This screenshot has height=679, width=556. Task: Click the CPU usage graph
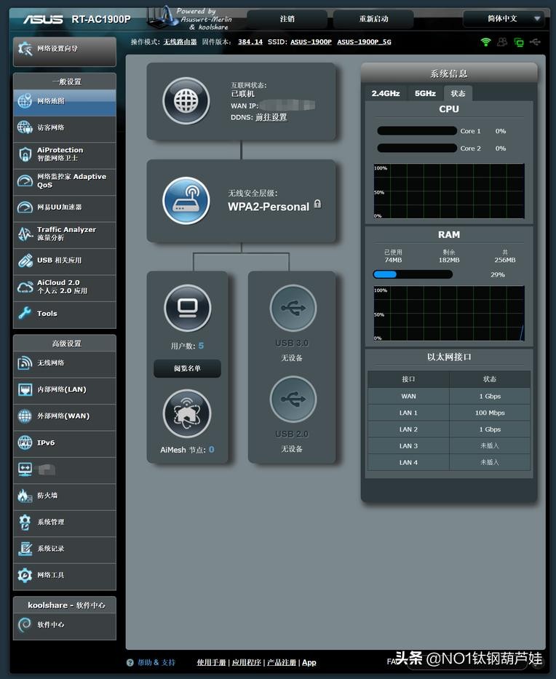(x=449, y=191)
